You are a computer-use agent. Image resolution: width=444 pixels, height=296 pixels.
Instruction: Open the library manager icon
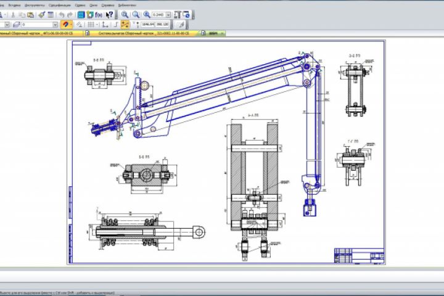[90, 15]
